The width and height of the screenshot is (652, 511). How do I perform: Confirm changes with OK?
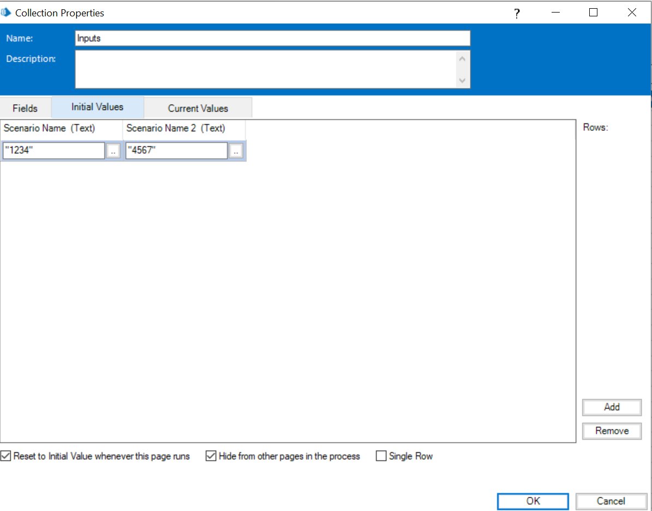tap(533, 501)
